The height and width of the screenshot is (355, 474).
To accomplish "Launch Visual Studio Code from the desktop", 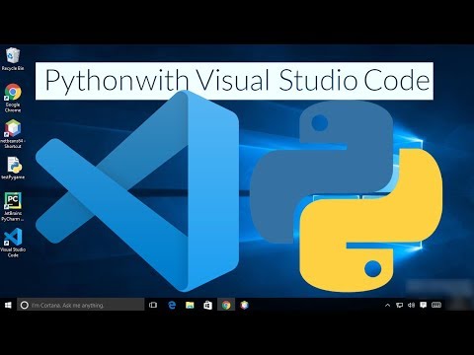I will [x=13, y=243].
